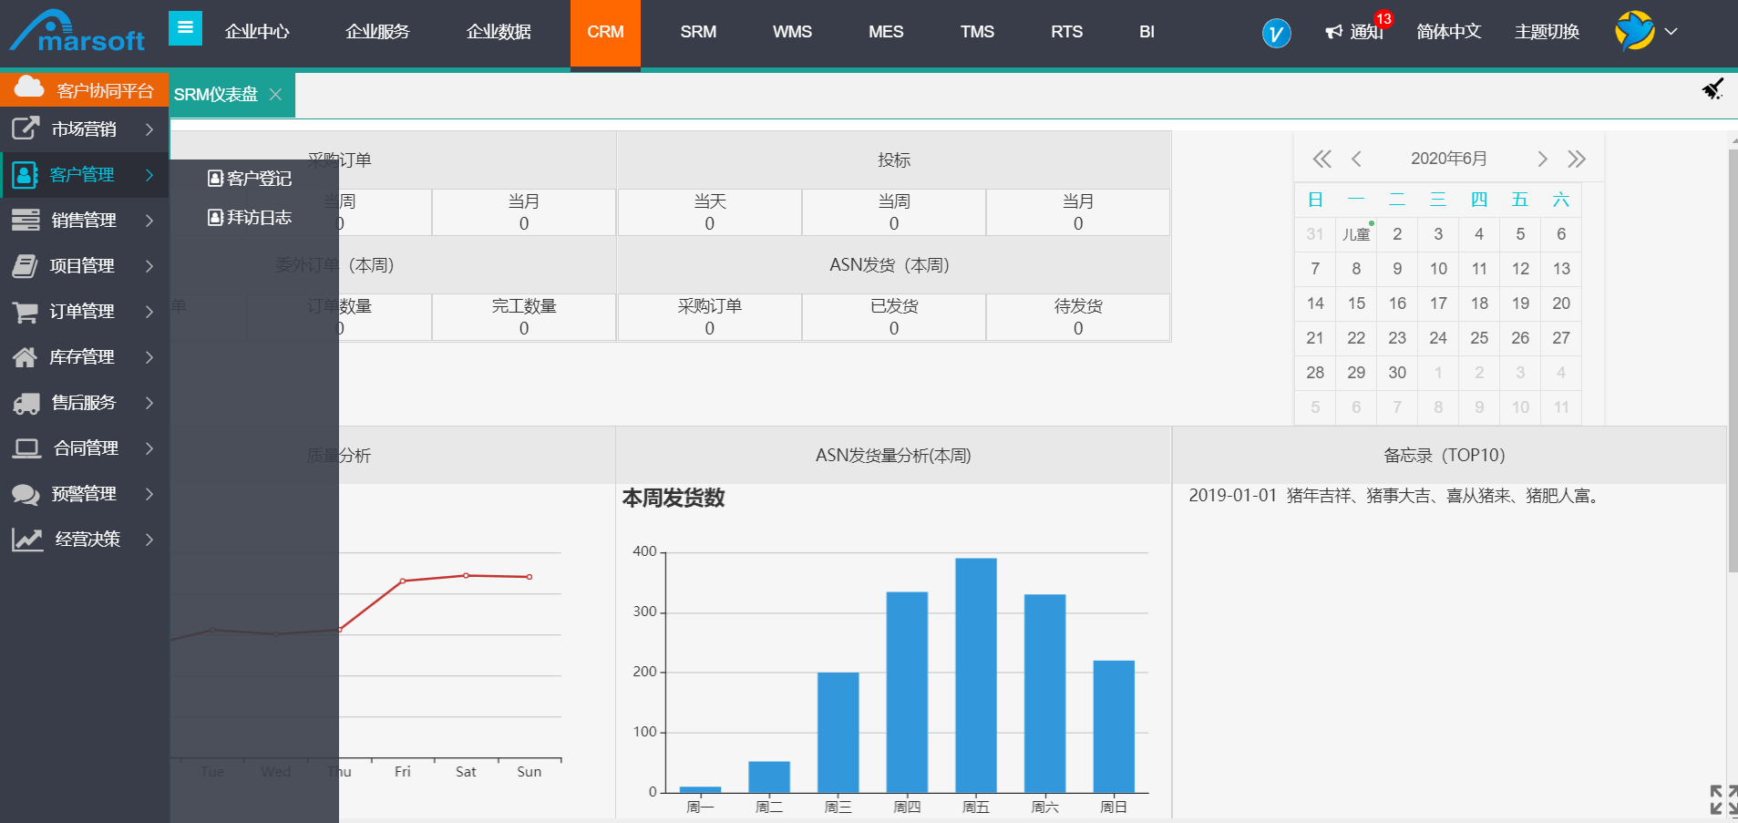Expand the 市场营销 submenu chevron
1738x823 pixels.
(149, 129)
